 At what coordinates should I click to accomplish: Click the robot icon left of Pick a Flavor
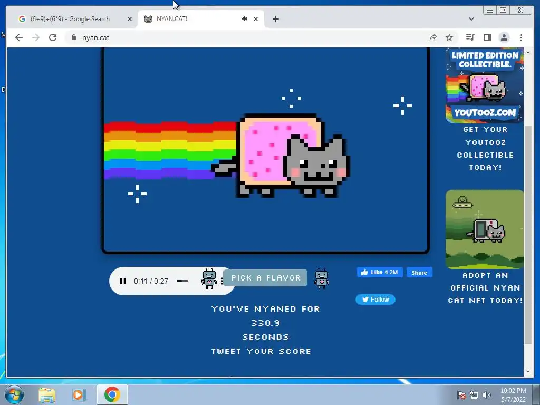tap(209, 278)
